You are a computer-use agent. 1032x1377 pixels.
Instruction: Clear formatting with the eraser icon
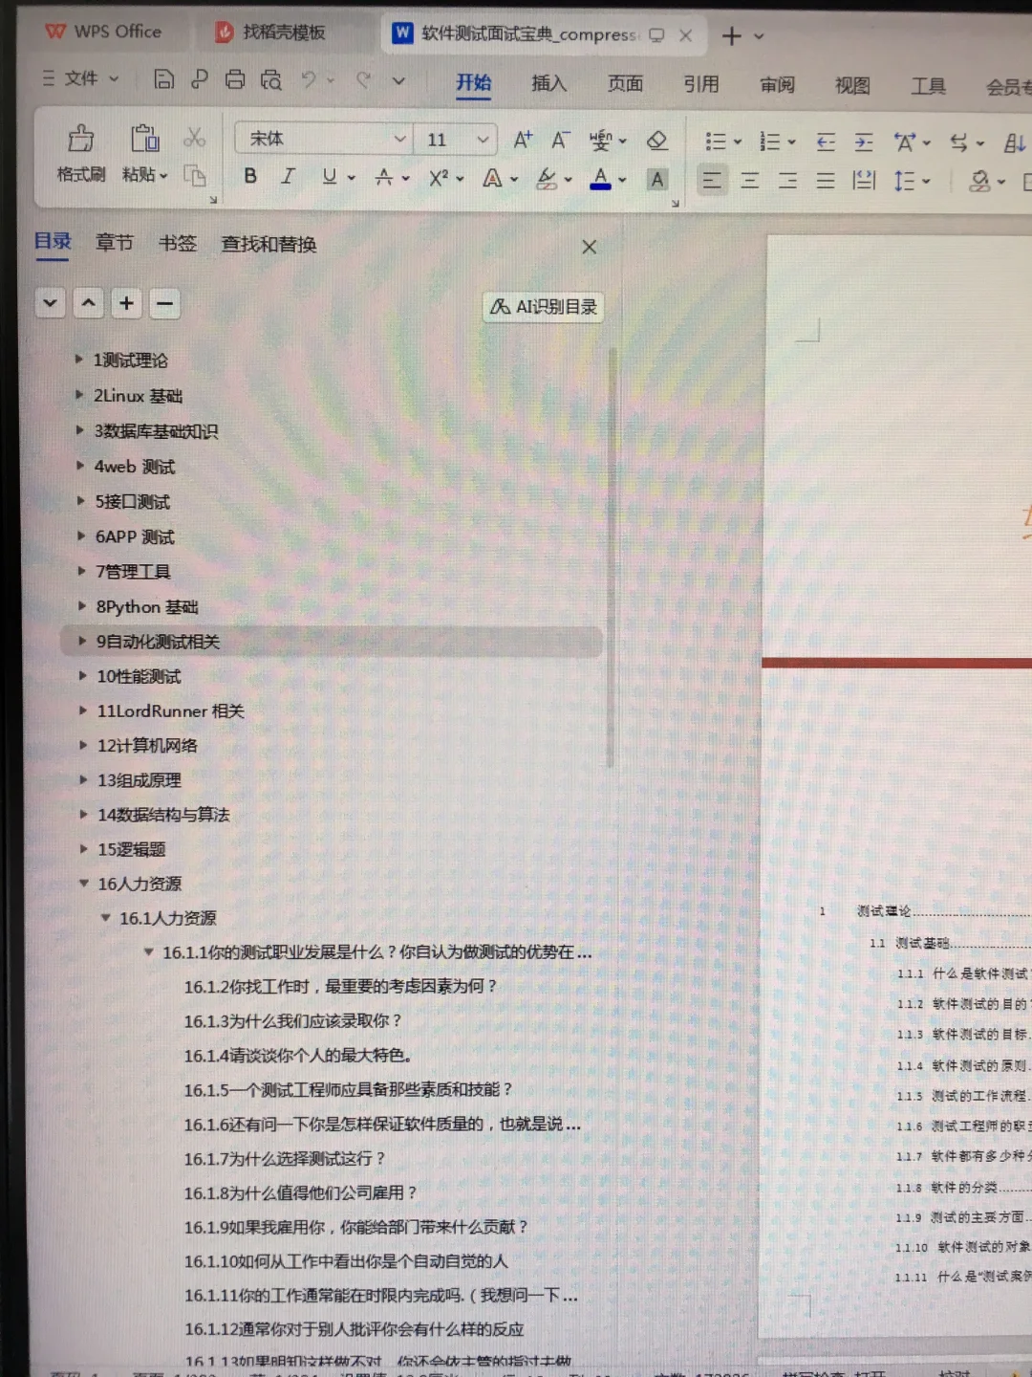[657, 140]
